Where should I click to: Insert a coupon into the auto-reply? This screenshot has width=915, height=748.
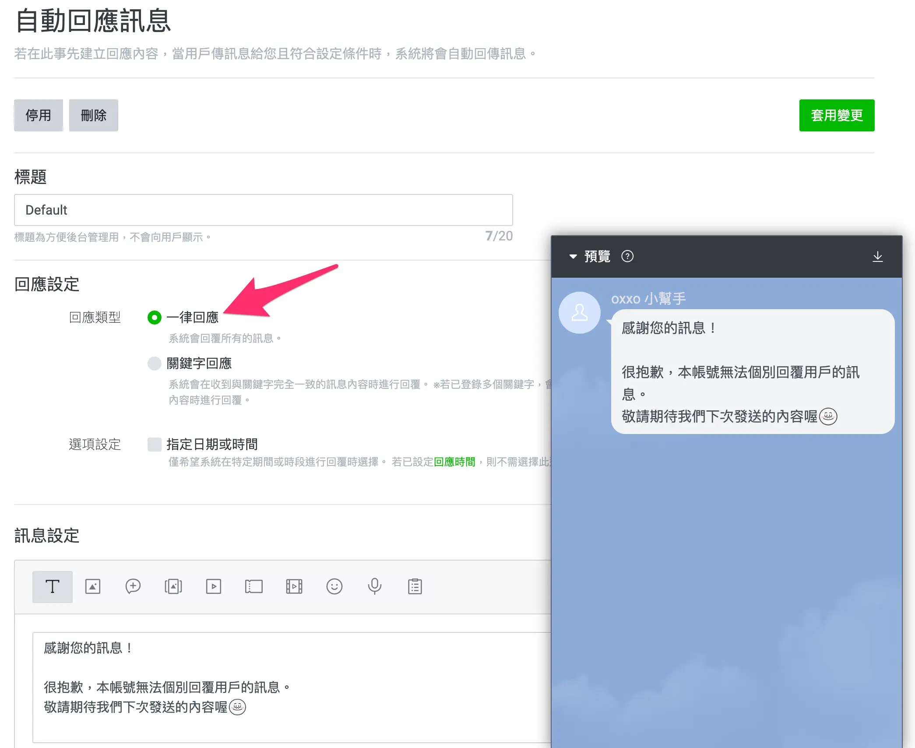coord(254,587)
